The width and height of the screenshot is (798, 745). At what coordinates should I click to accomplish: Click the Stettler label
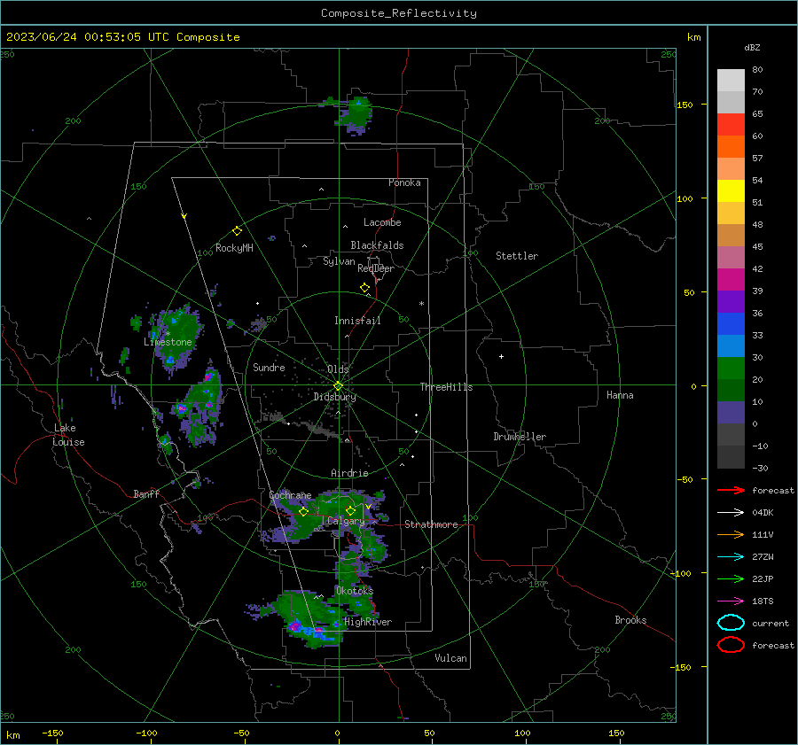pyautogui.click(x=517, y=256)
